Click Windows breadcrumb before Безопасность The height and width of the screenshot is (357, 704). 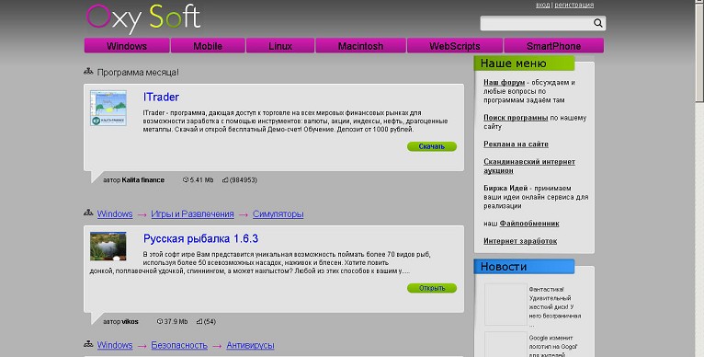click(115, 345)
